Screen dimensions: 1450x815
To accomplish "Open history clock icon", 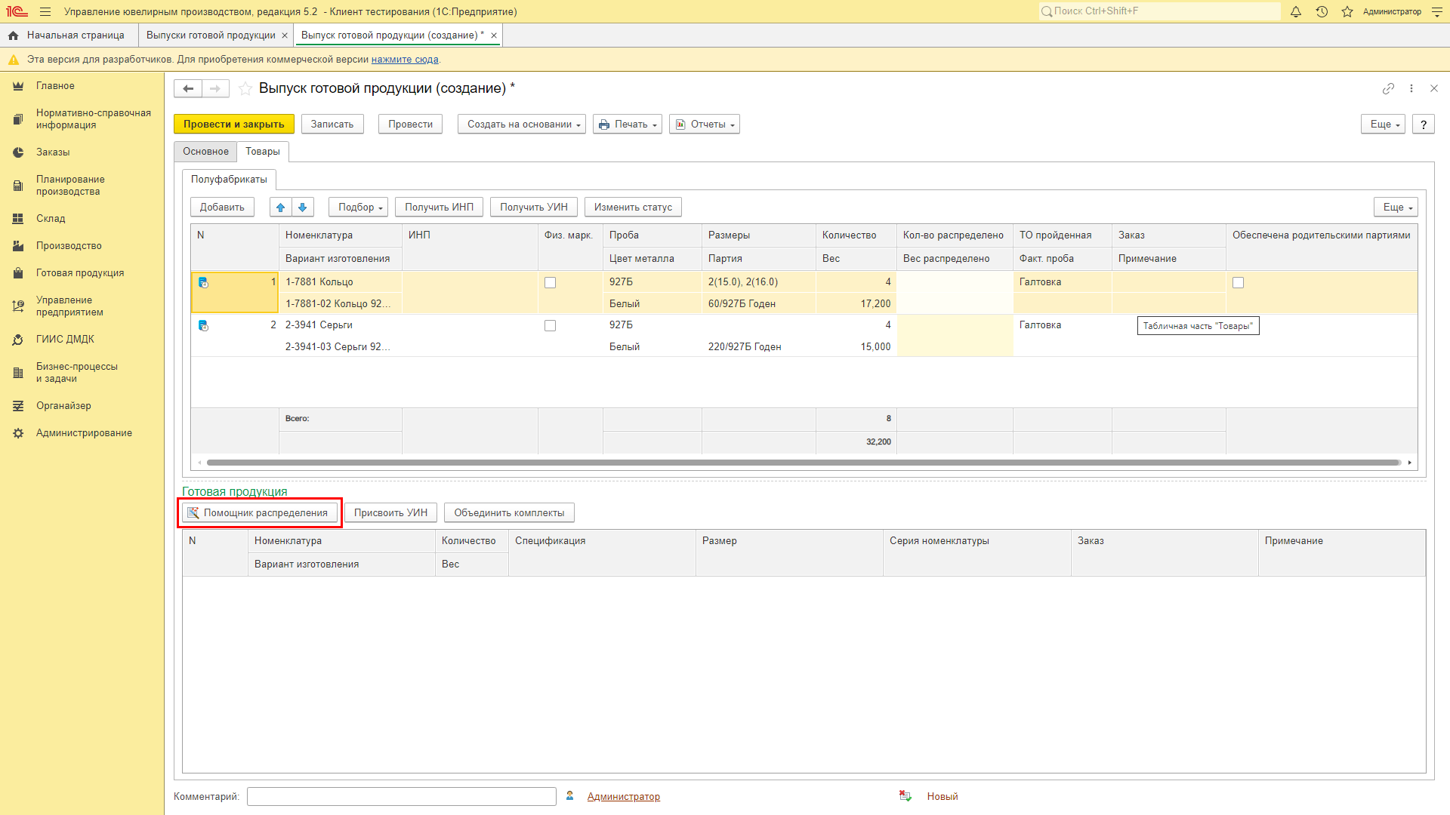I will tap(1322, 11).
